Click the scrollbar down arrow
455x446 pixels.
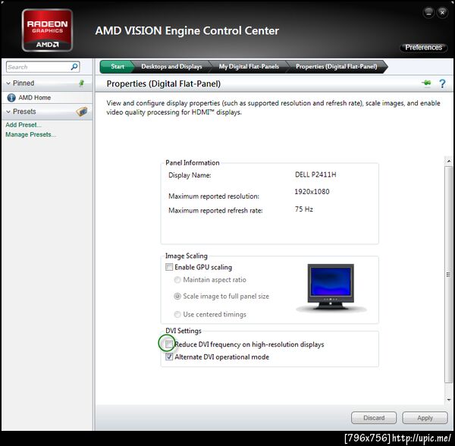point(449,400)
